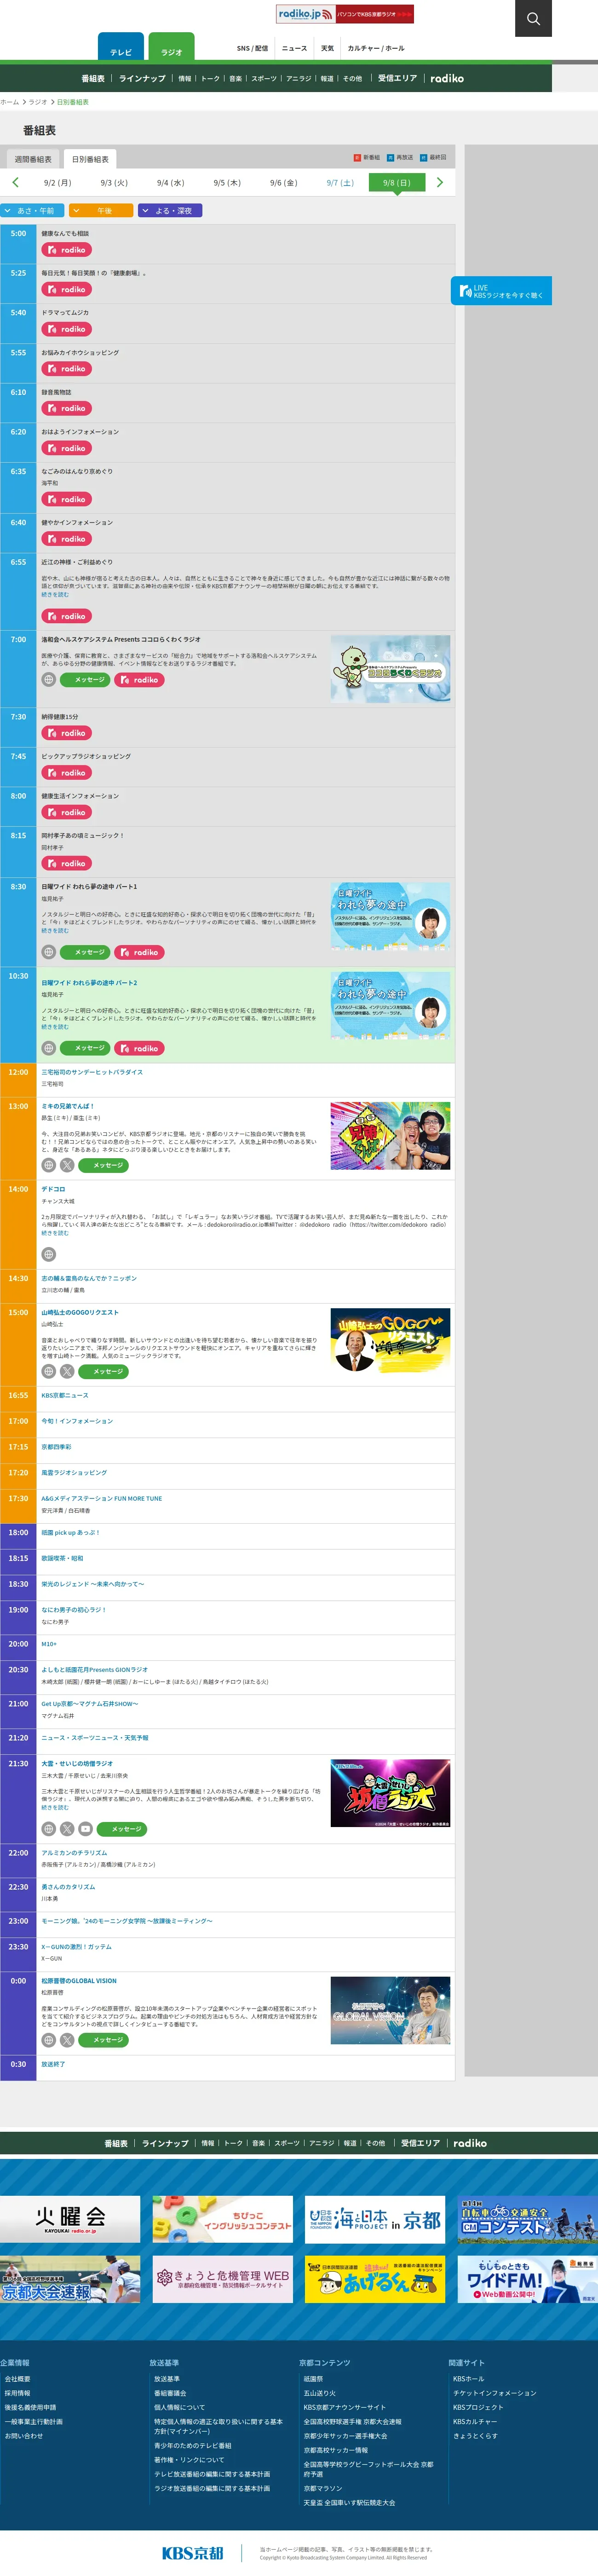The height and width of the screenshot is (2576, 598).
Task: Open きょうと危機管理WEB banner
Action: (x=223, y=2279)
